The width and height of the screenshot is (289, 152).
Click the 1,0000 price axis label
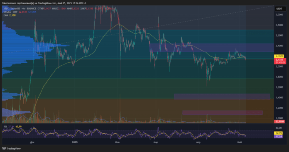tap(279, 118)
